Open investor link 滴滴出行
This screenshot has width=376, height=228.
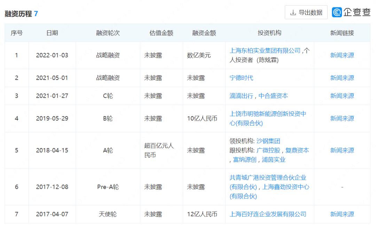coord(241,96)
